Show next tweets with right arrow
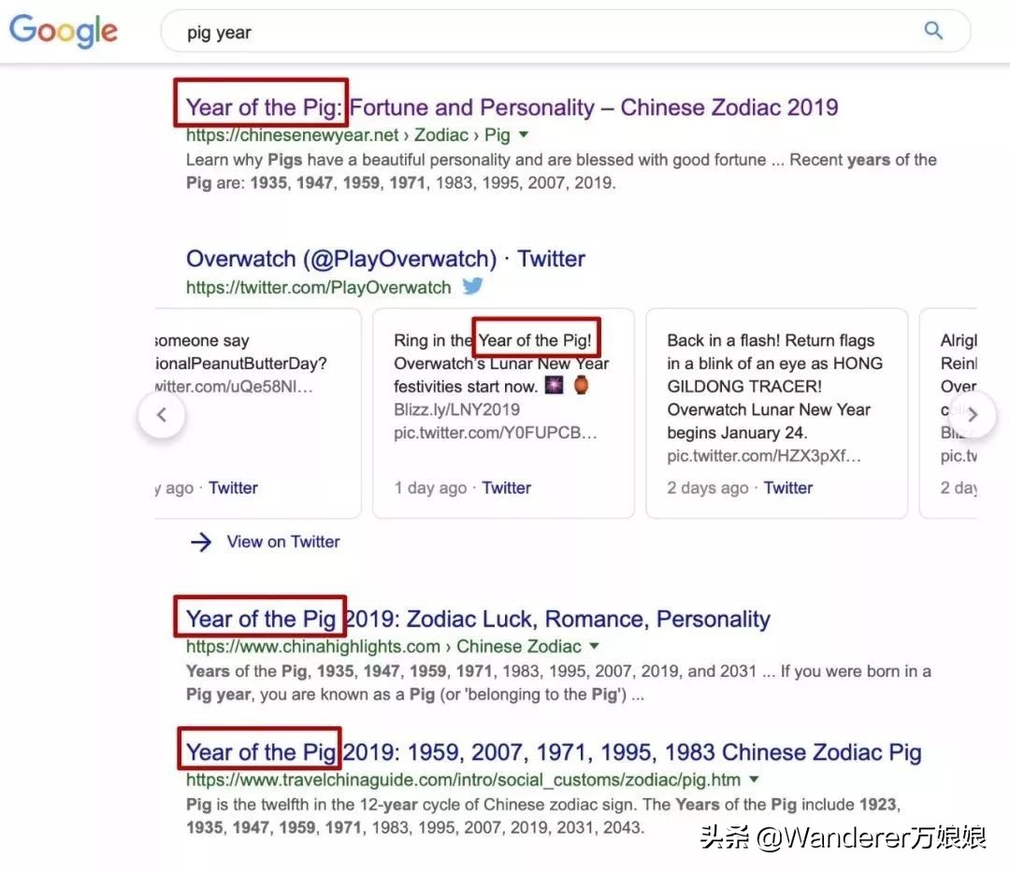This screenshot has width=1010, height=873. click(x=973, y=415)
